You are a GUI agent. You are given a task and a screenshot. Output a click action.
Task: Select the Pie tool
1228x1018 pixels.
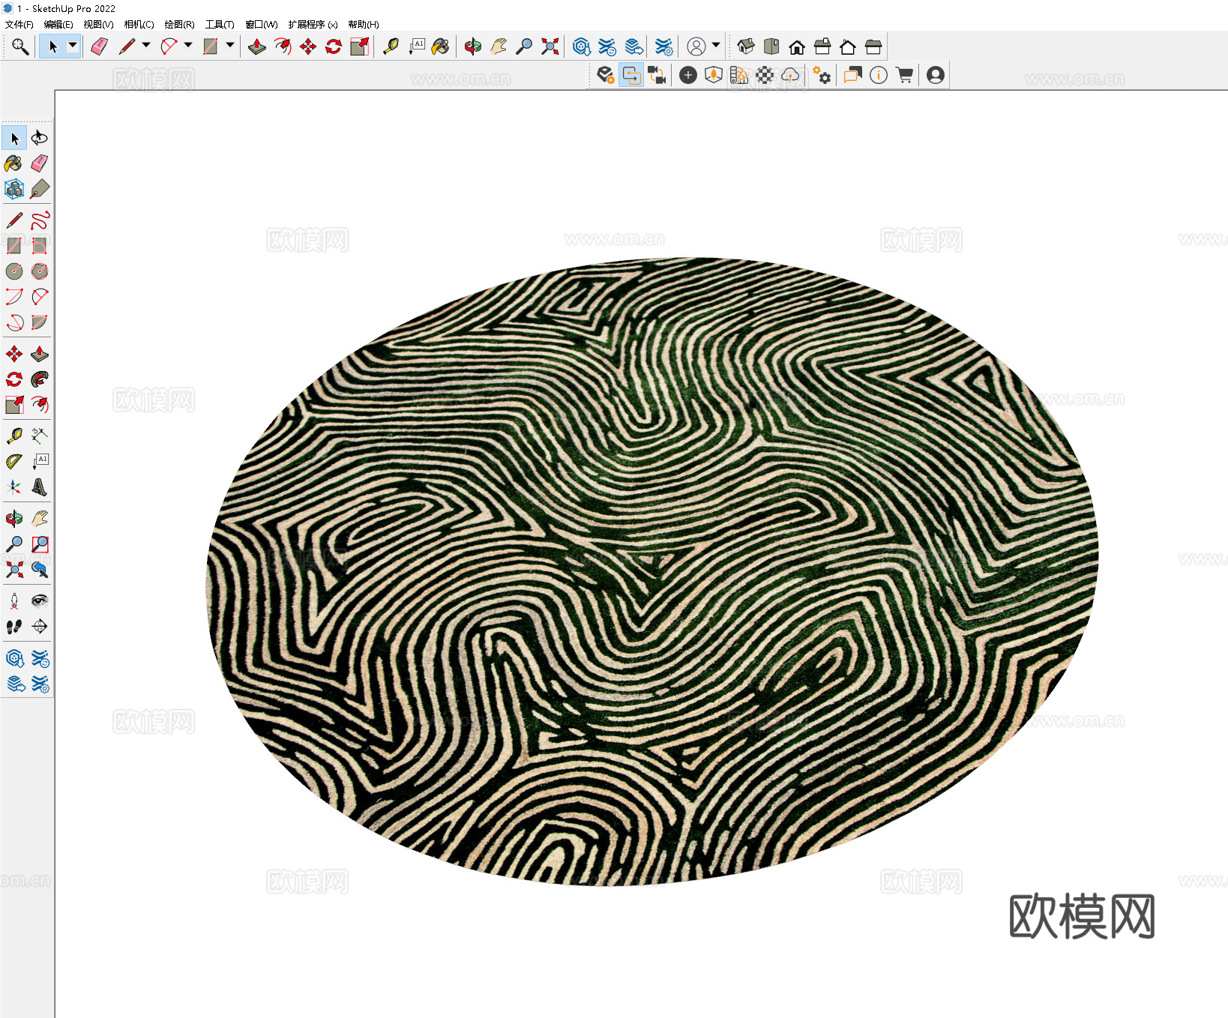(40, 322)
